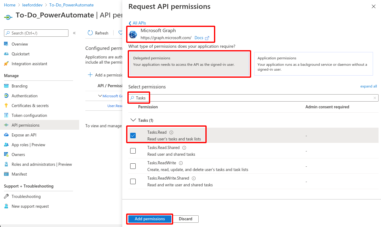Check the Tasks.ReadWrite permission
The height and width of the screenshot is (227, 381).
point(133,166)
